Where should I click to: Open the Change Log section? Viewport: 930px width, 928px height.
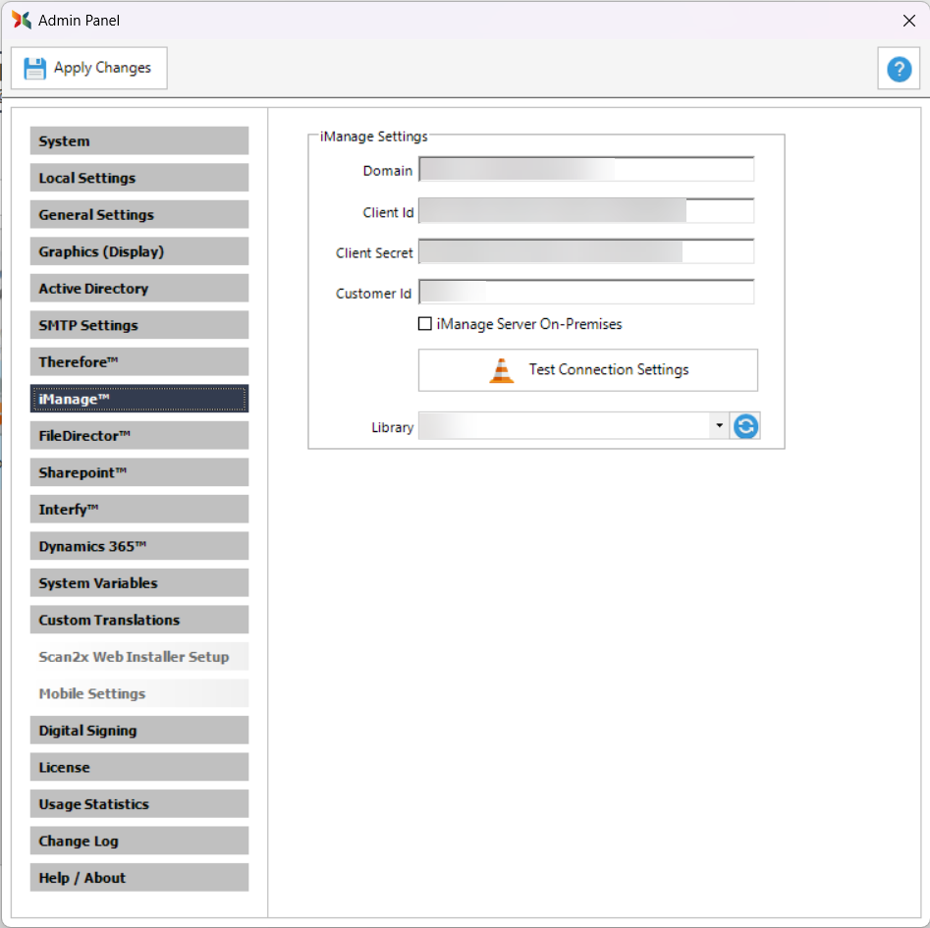[138, 841]
